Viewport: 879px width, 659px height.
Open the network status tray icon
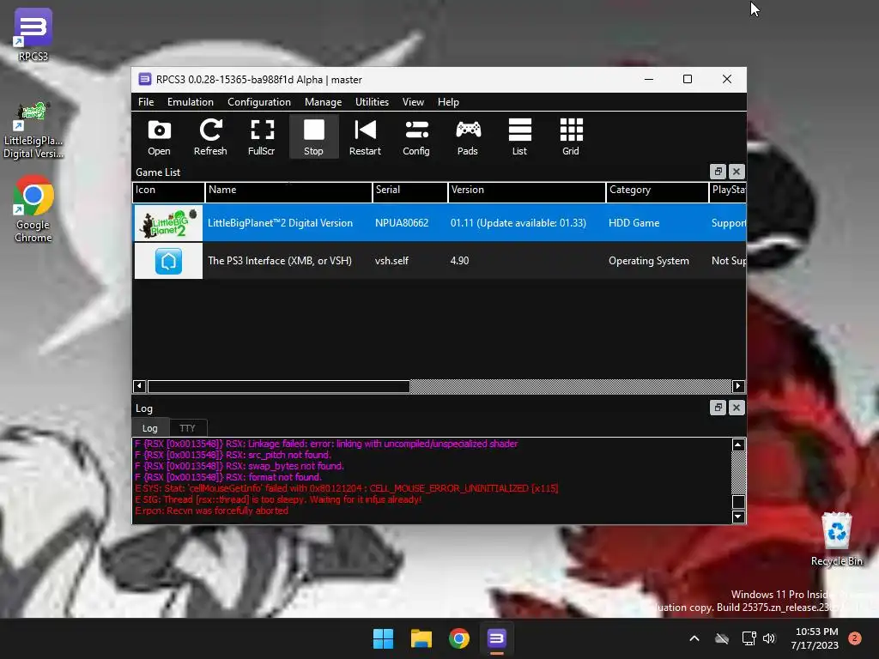[749, 638]
